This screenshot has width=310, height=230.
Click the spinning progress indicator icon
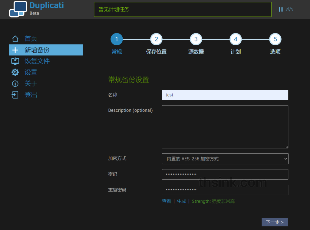289,9
